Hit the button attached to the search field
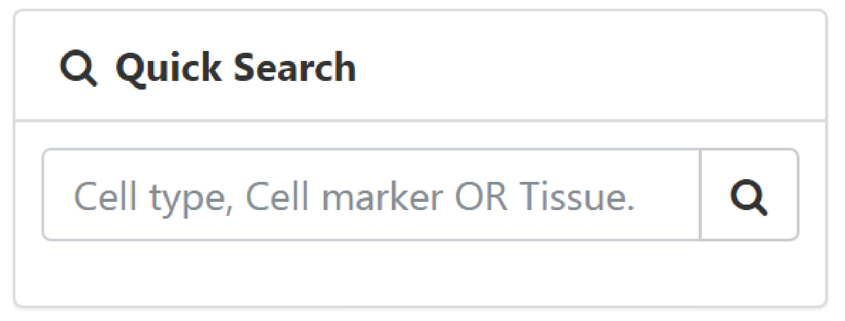845x321 pixels. coord(749,195)
